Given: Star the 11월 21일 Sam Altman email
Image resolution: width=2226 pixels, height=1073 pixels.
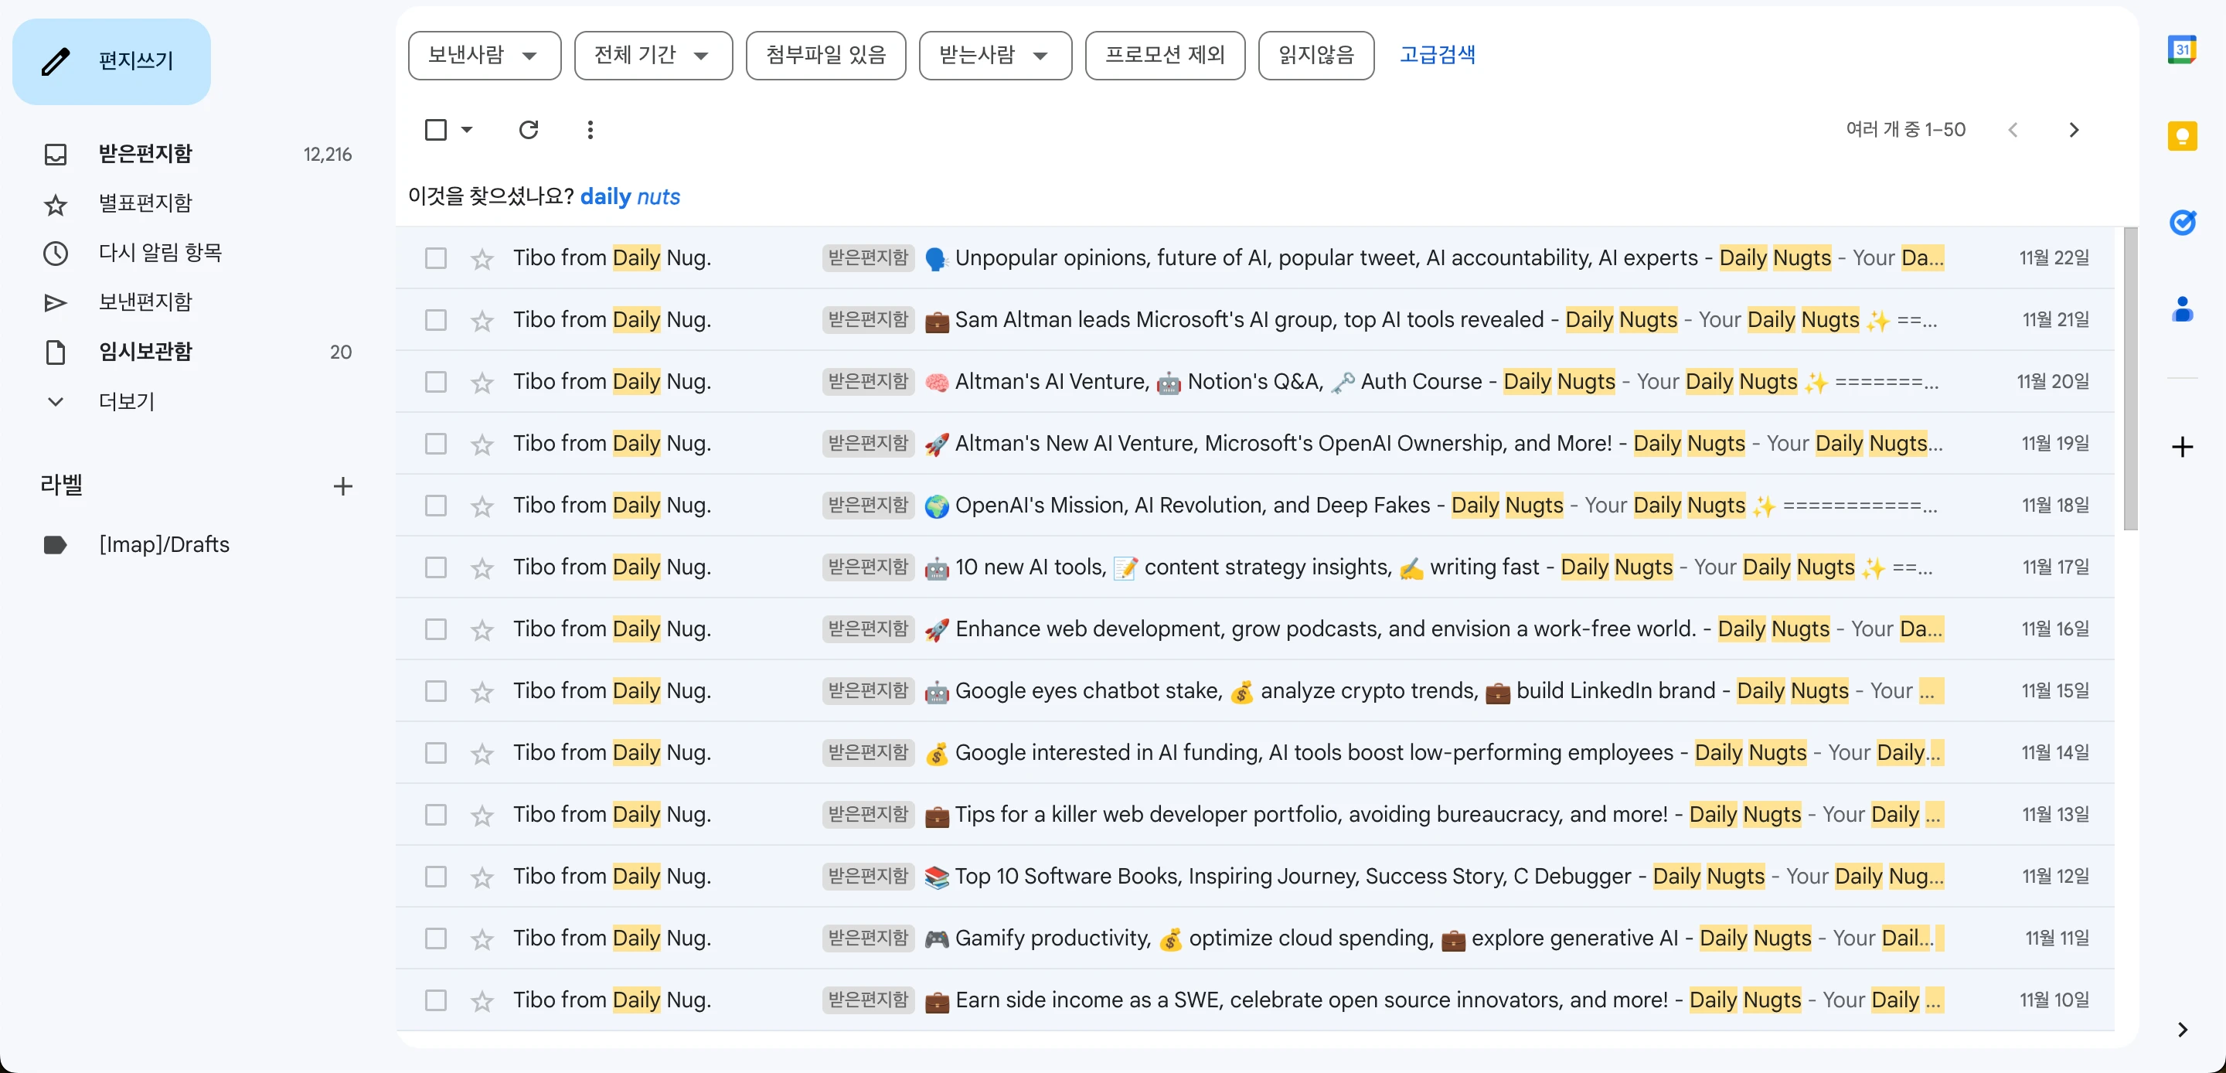Looking at the screenshot, I should point(482,321).
